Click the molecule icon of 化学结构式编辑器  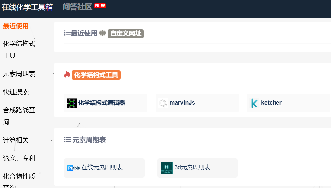point(72,103)
